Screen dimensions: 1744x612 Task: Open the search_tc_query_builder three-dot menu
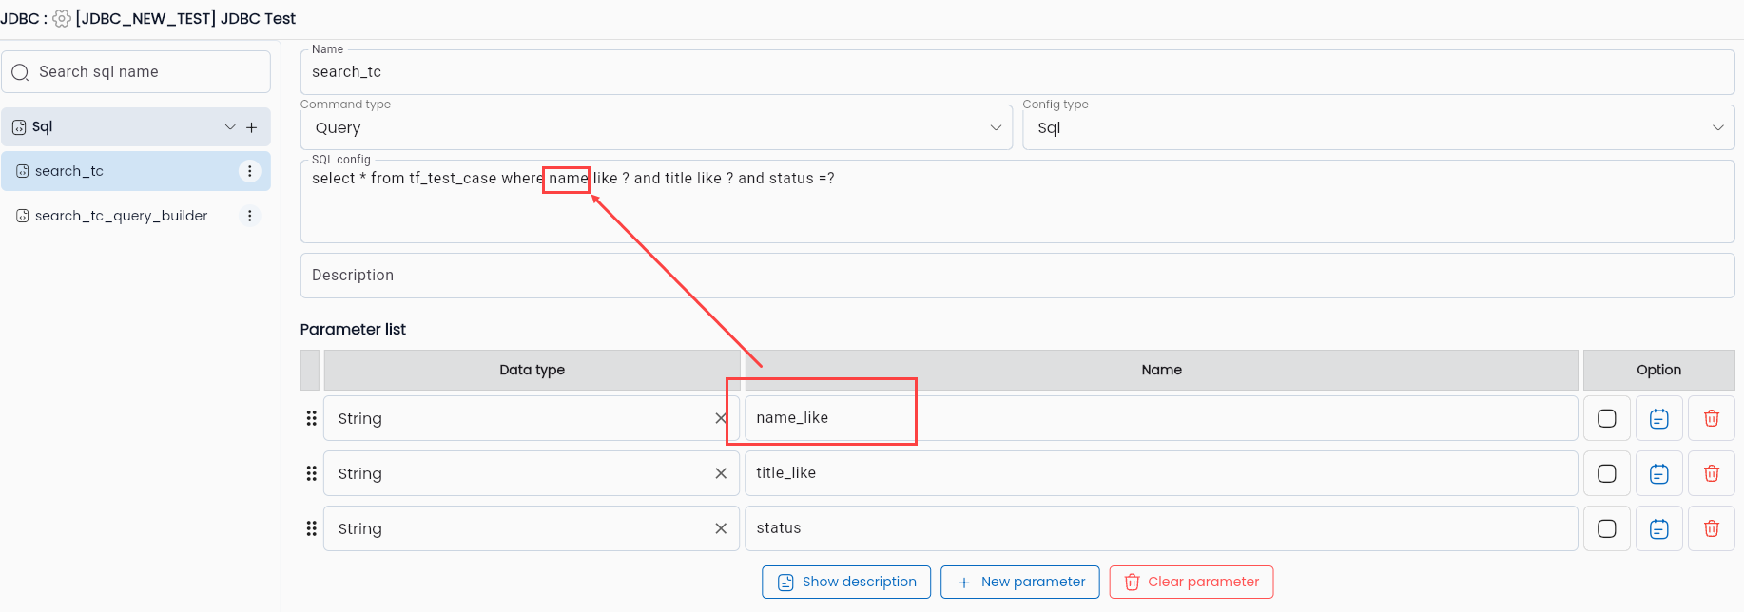coord(249,216)
